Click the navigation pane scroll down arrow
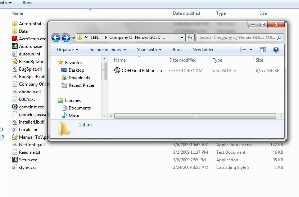 pos(104,116)
